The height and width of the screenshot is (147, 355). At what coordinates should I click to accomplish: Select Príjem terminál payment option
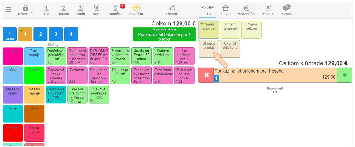[230, 30]
